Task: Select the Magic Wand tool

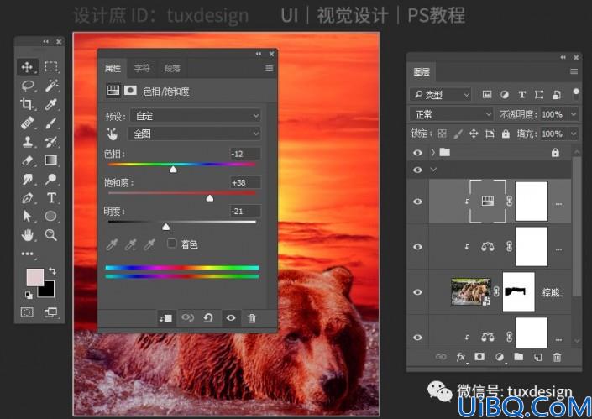Action: click(51, 86)
